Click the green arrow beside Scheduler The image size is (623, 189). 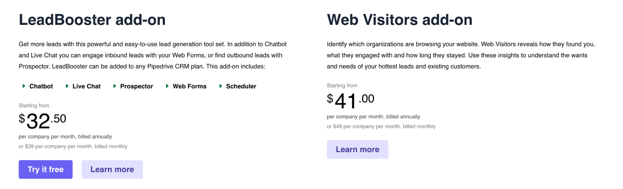pyautogui.click(x=221, y=86)
